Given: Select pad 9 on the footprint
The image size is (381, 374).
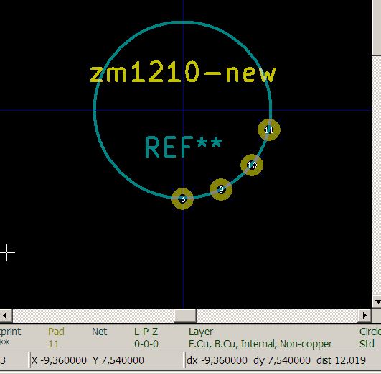Looking at the screenshot, I should tap(221, 189).
